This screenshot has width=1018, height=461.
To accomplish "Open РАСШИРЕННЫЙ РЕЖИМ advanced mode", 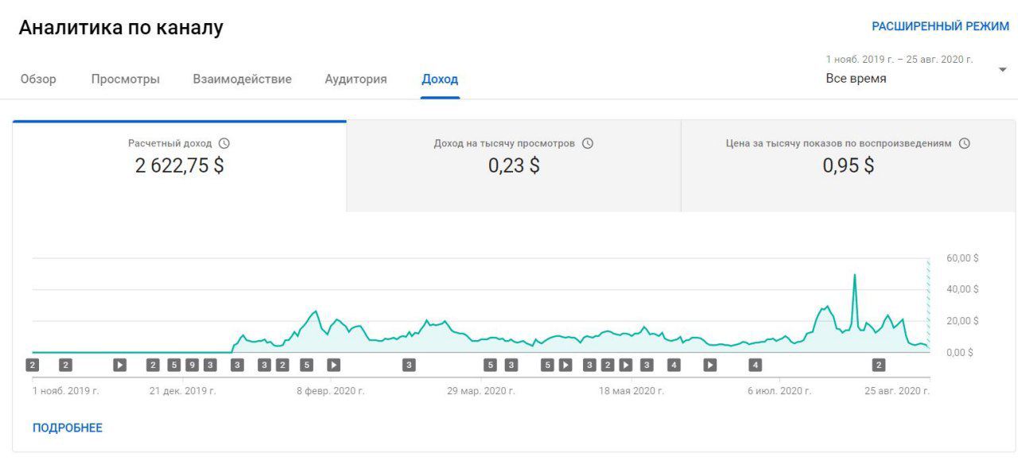I will 940,26.
